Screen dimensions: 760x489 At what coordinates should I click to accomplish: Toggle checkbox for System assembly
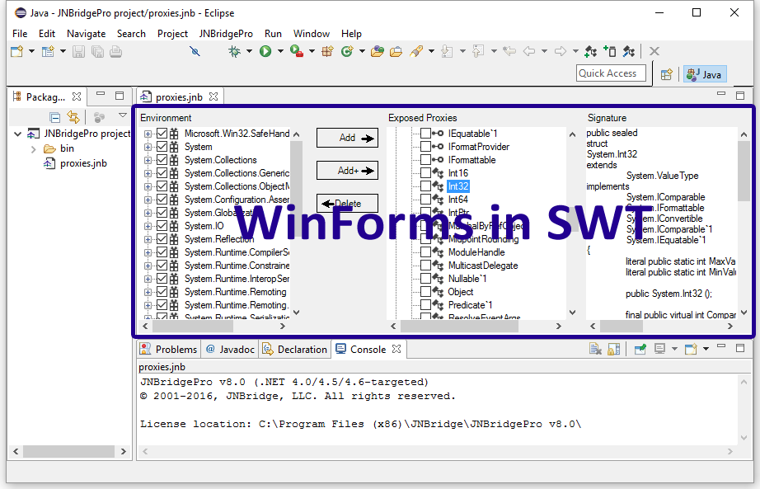[x=162, y=147]
